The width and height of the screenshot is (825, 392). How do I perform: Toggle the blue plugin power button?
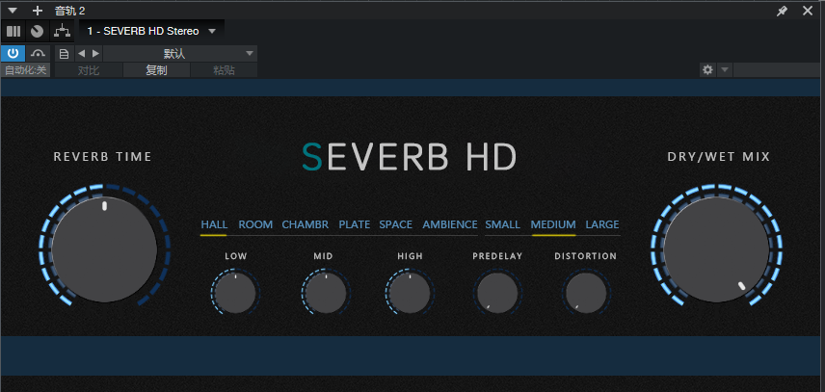pos(13,54)
